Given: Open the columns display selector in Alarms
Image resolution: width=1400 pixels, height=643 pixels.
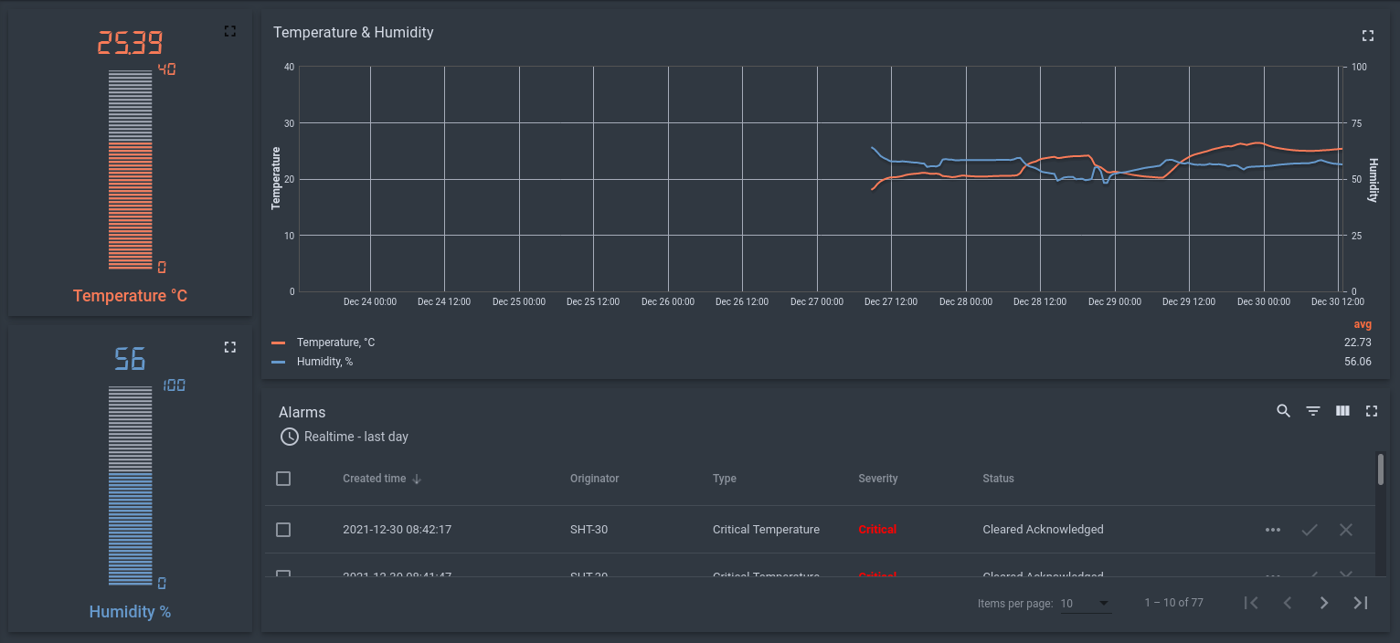Looking at the screenshot, I should point(1342,411).
